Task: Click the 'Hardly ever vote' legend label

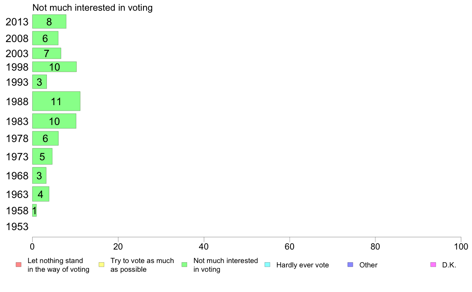Action: (302, 265)
